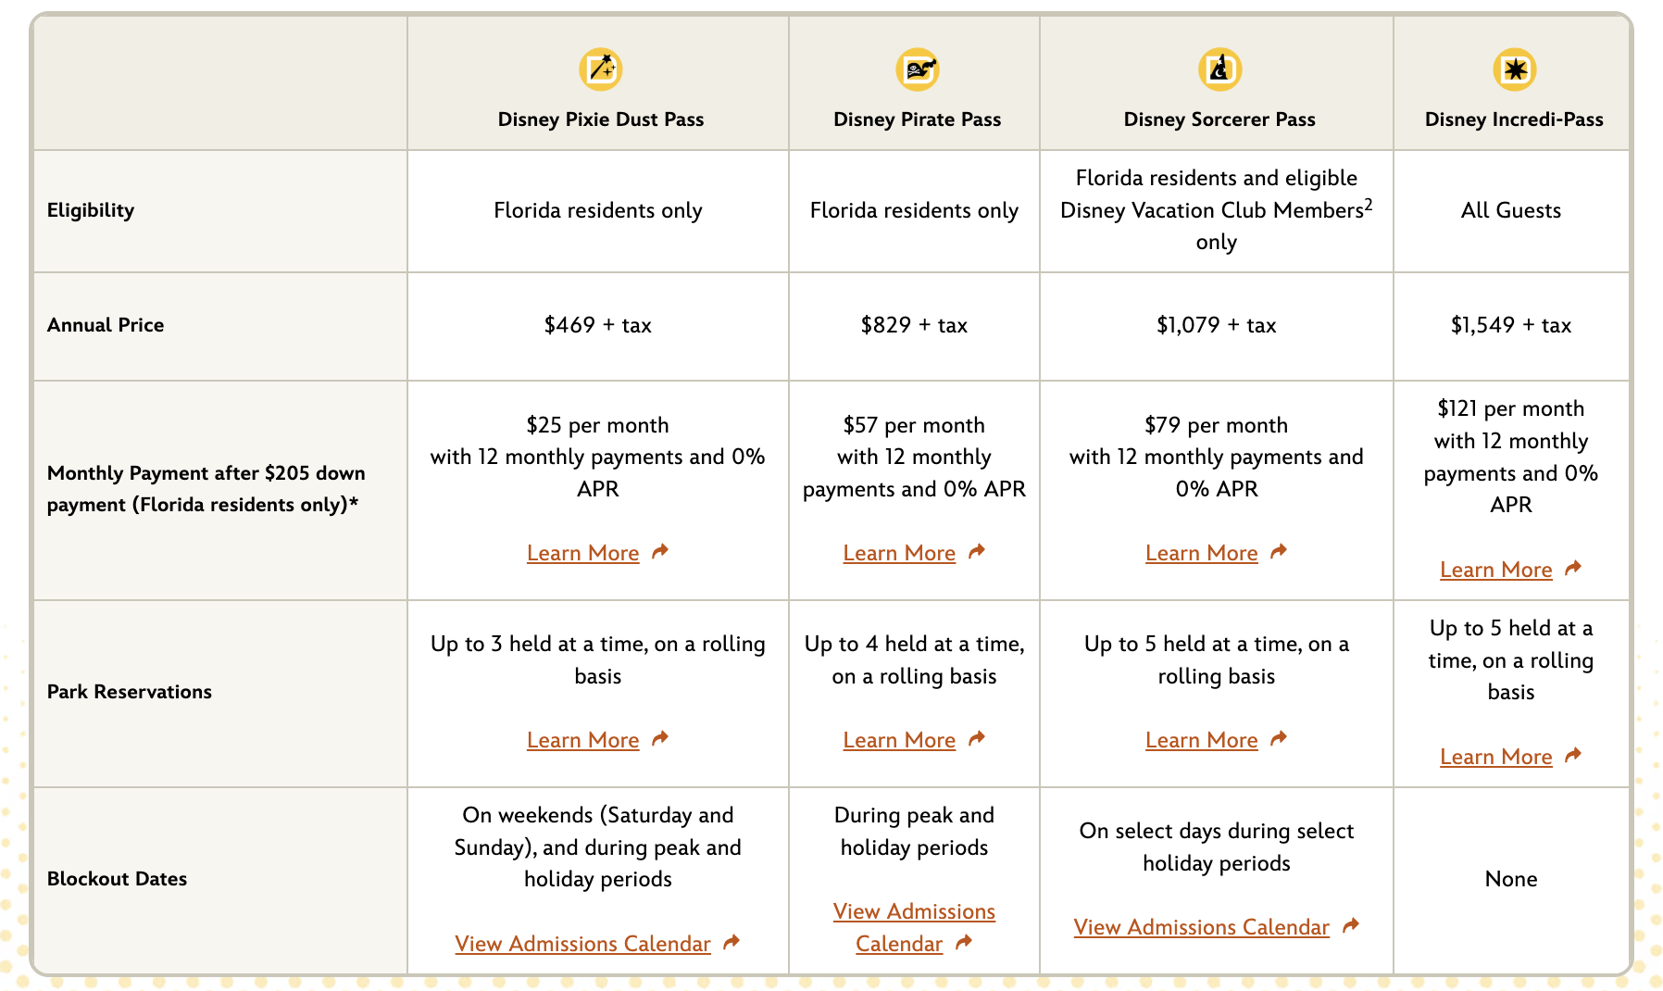Viewport: 1663px width, 991px height.
Task: Open Learn More for Sorcerer Pass monthly payment
Action: coord(1201,553)
